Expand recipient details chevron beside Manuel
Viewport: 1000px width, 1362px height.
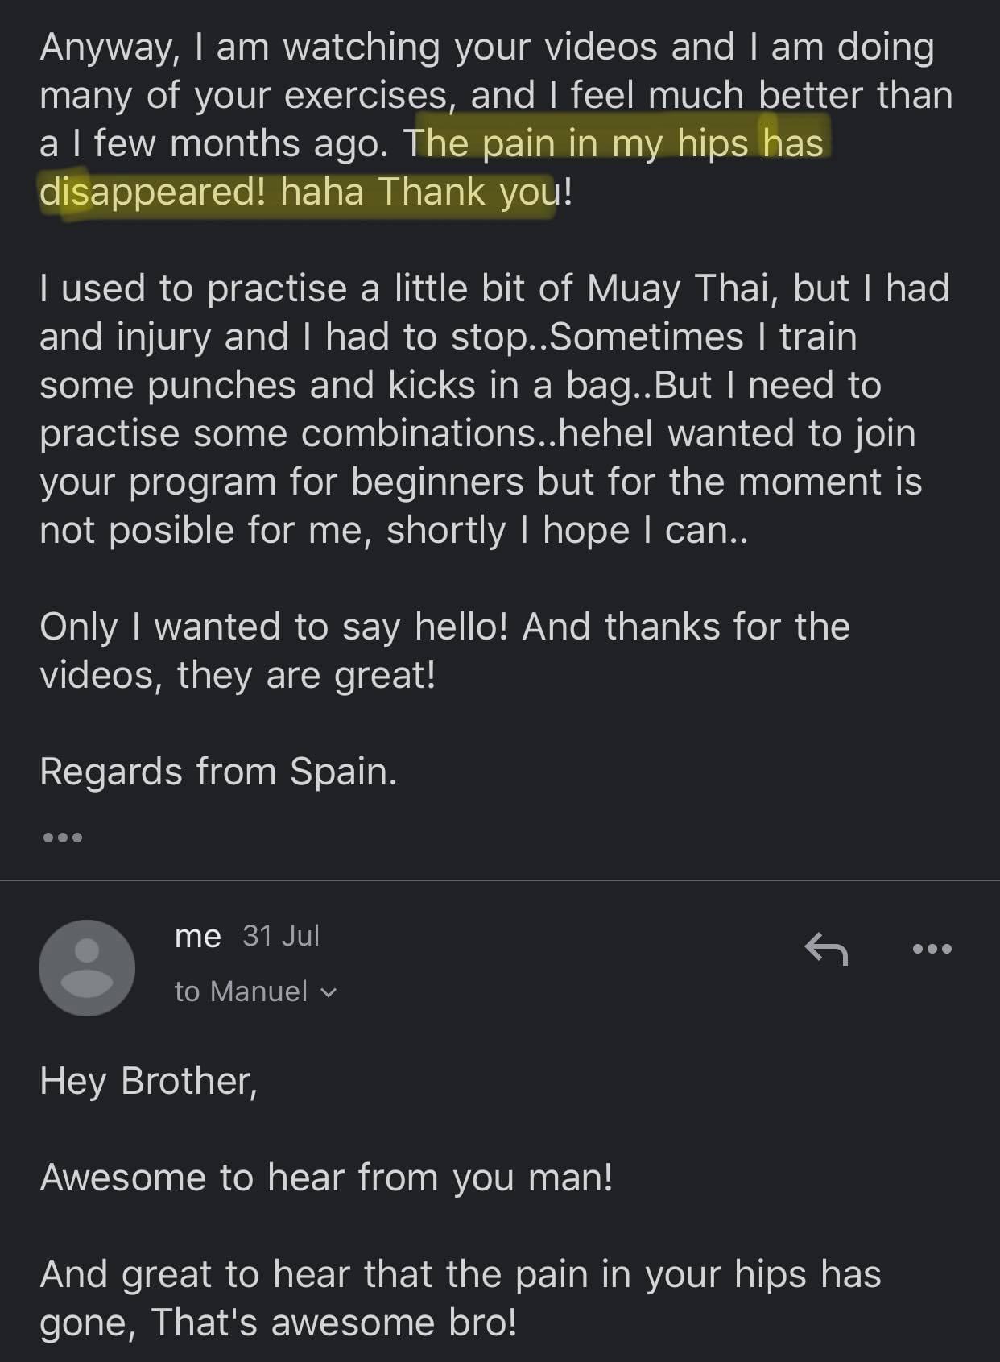tap(329, 992)
